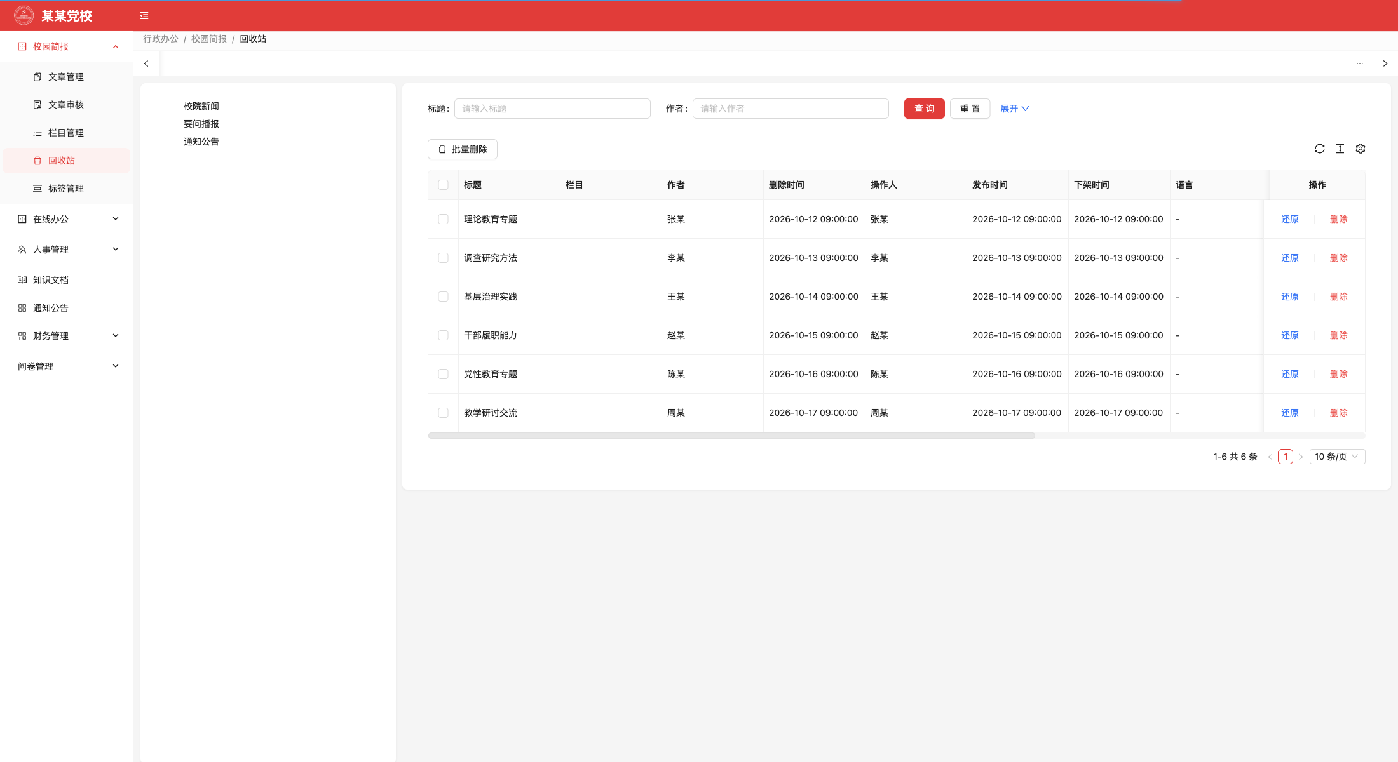
Task: Delete 教学研讨交流 via 删除 link
Action: 1338,413
